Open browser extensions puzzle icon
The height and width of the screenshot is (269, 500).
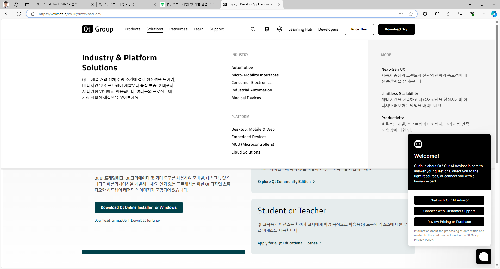[x=425, y=14]
